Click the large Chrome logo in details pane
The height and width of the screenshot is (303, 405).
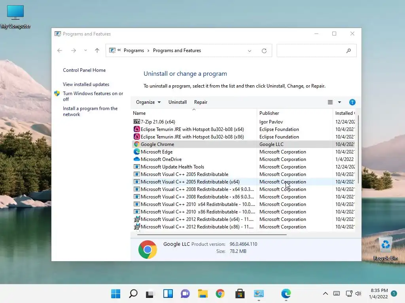click(148, 249)
